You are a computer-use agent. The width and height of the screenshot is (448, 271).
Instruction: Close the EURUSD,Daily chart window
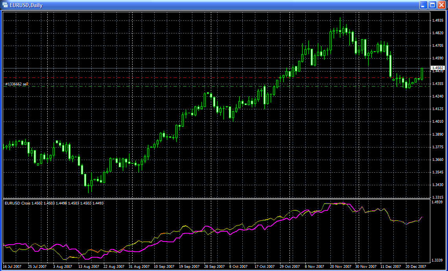click(x=441, y=5)
